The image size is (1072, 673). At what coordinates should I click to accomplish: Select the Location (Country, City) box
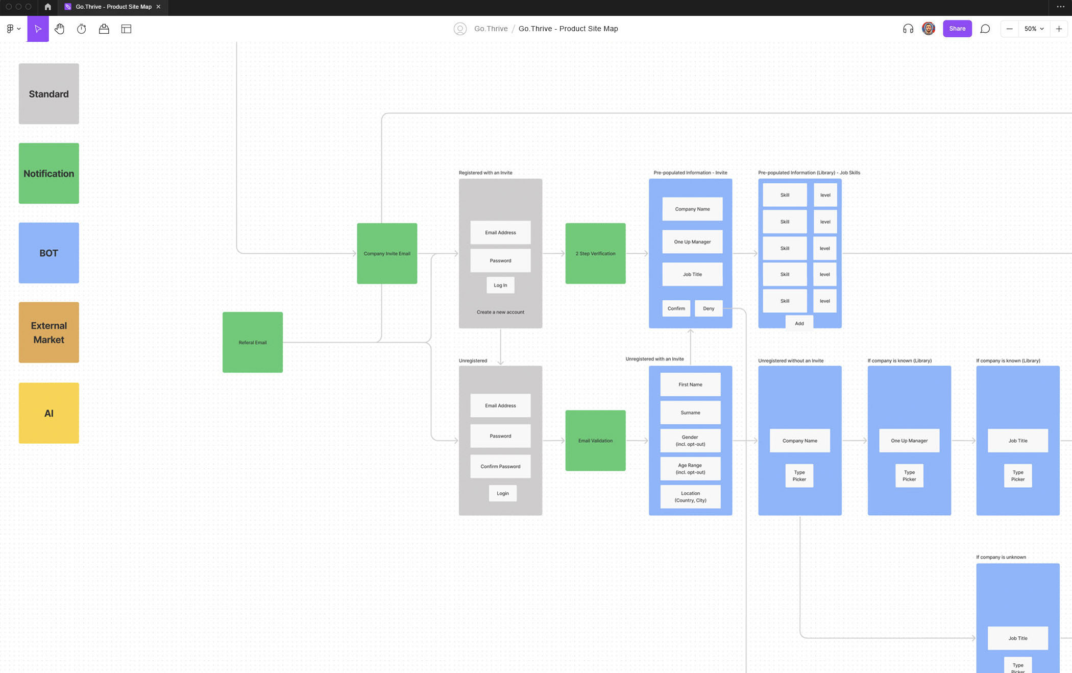click(690, 497)
